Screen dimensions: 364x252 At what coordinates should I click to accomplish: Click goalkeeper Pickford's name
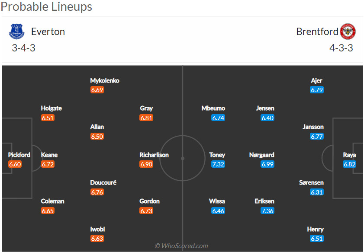click(19, 155)
